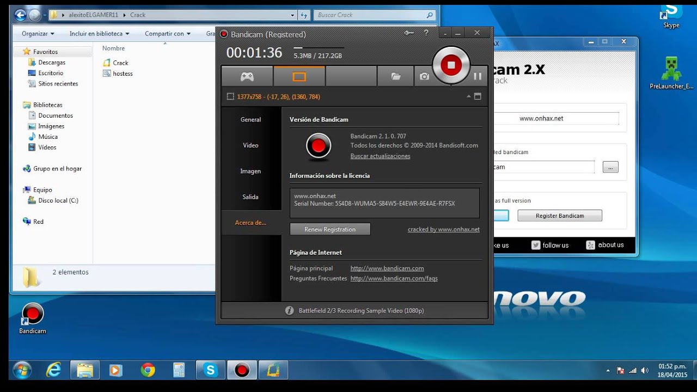The image size is (697, 392).
Task: Click Buscar actualizaciones link
Action: [381, 156]
